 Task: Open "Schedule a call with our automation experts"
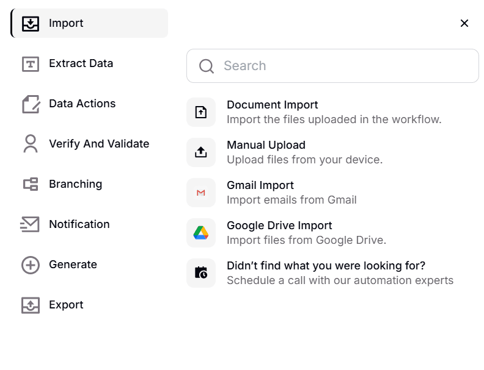point(340,280)
